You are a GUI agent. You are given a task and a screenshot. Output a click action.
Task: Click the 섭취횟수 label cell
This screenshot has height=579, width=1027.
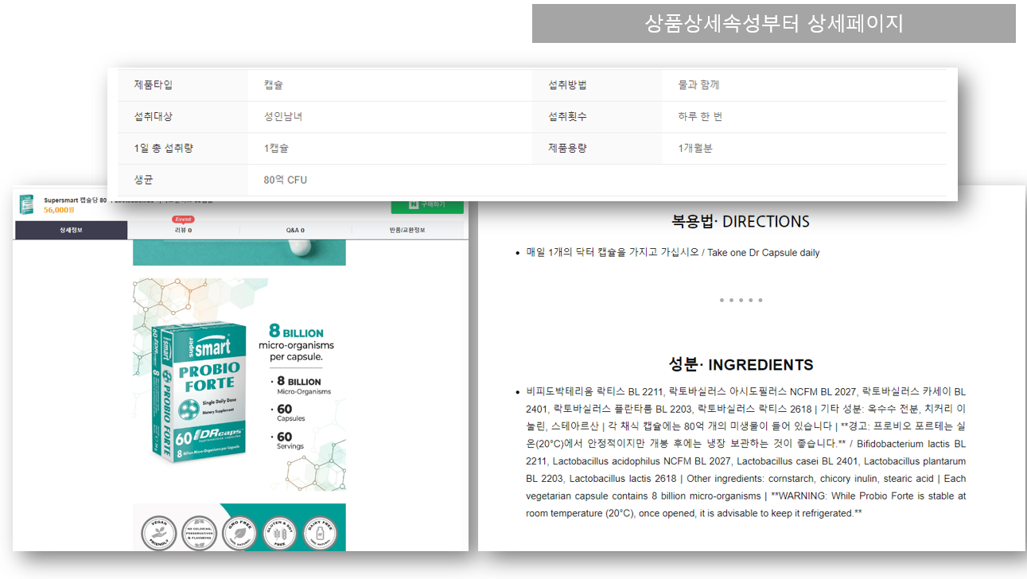pos(597,117)
